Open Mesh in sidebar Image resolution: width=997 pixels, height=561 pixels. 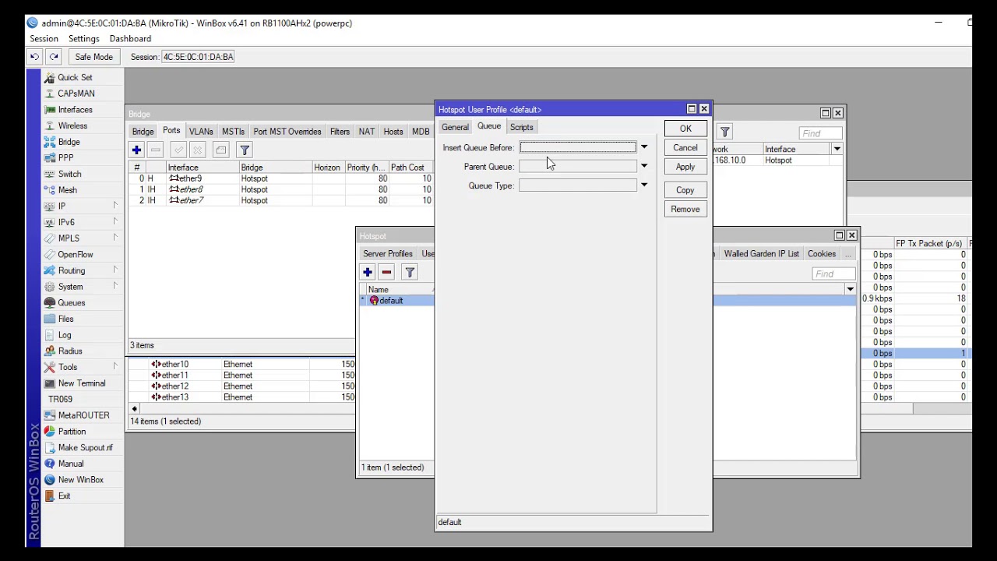coord(67,190)
